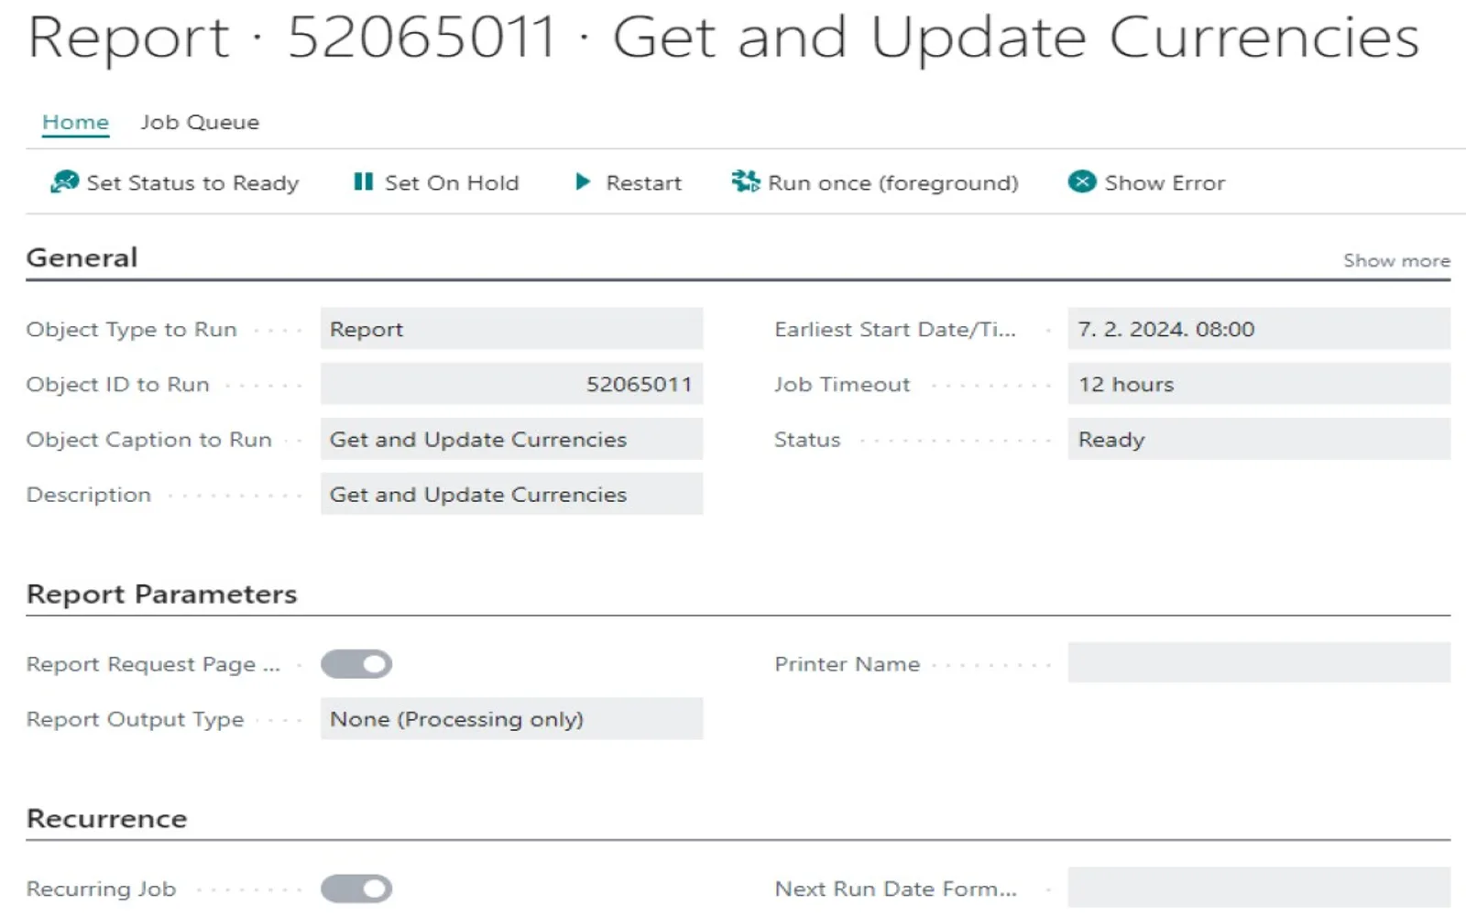
Task: Click the Set On Hold pause icon
Action: [364, 182]
